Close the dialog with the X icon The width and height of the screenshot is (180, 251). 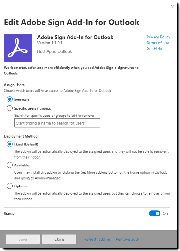tap(172, 7)
